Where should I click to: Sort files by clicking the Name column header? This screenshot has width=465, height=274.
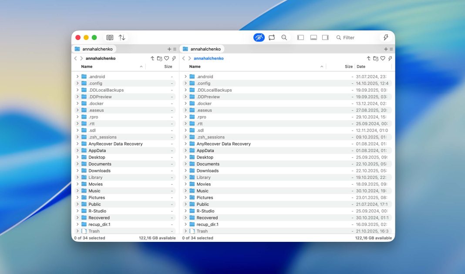pyautogui.click(x=86, y=66)
